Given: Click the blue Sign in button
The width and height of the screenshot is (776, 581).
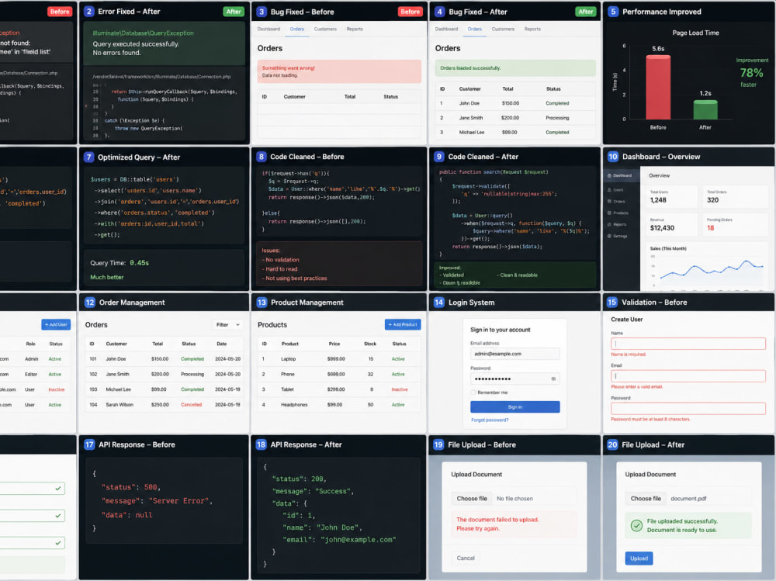Looking at the screenshot, I should tap(515, 406).
